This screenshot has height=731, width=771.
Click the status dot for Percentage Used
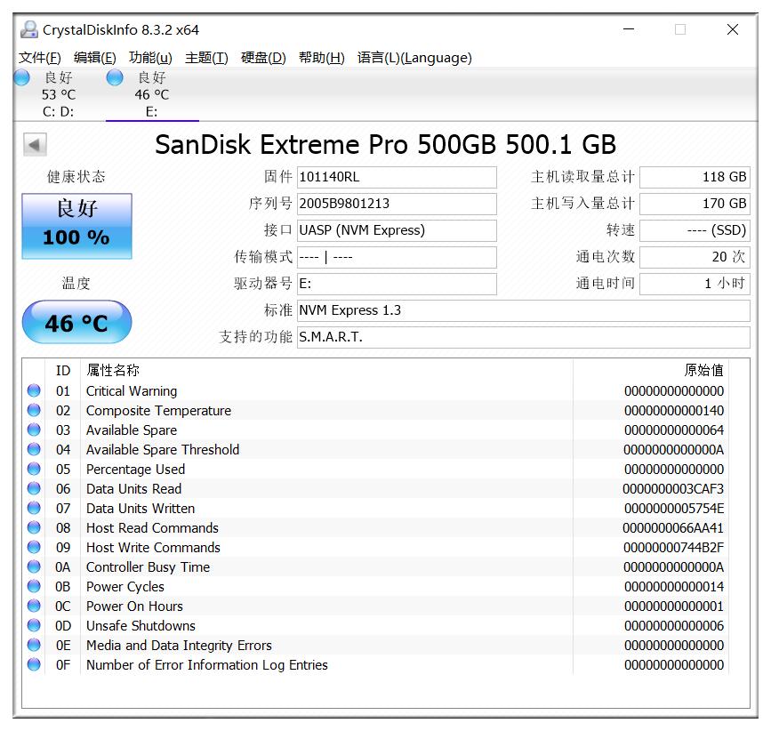[34, 469]
